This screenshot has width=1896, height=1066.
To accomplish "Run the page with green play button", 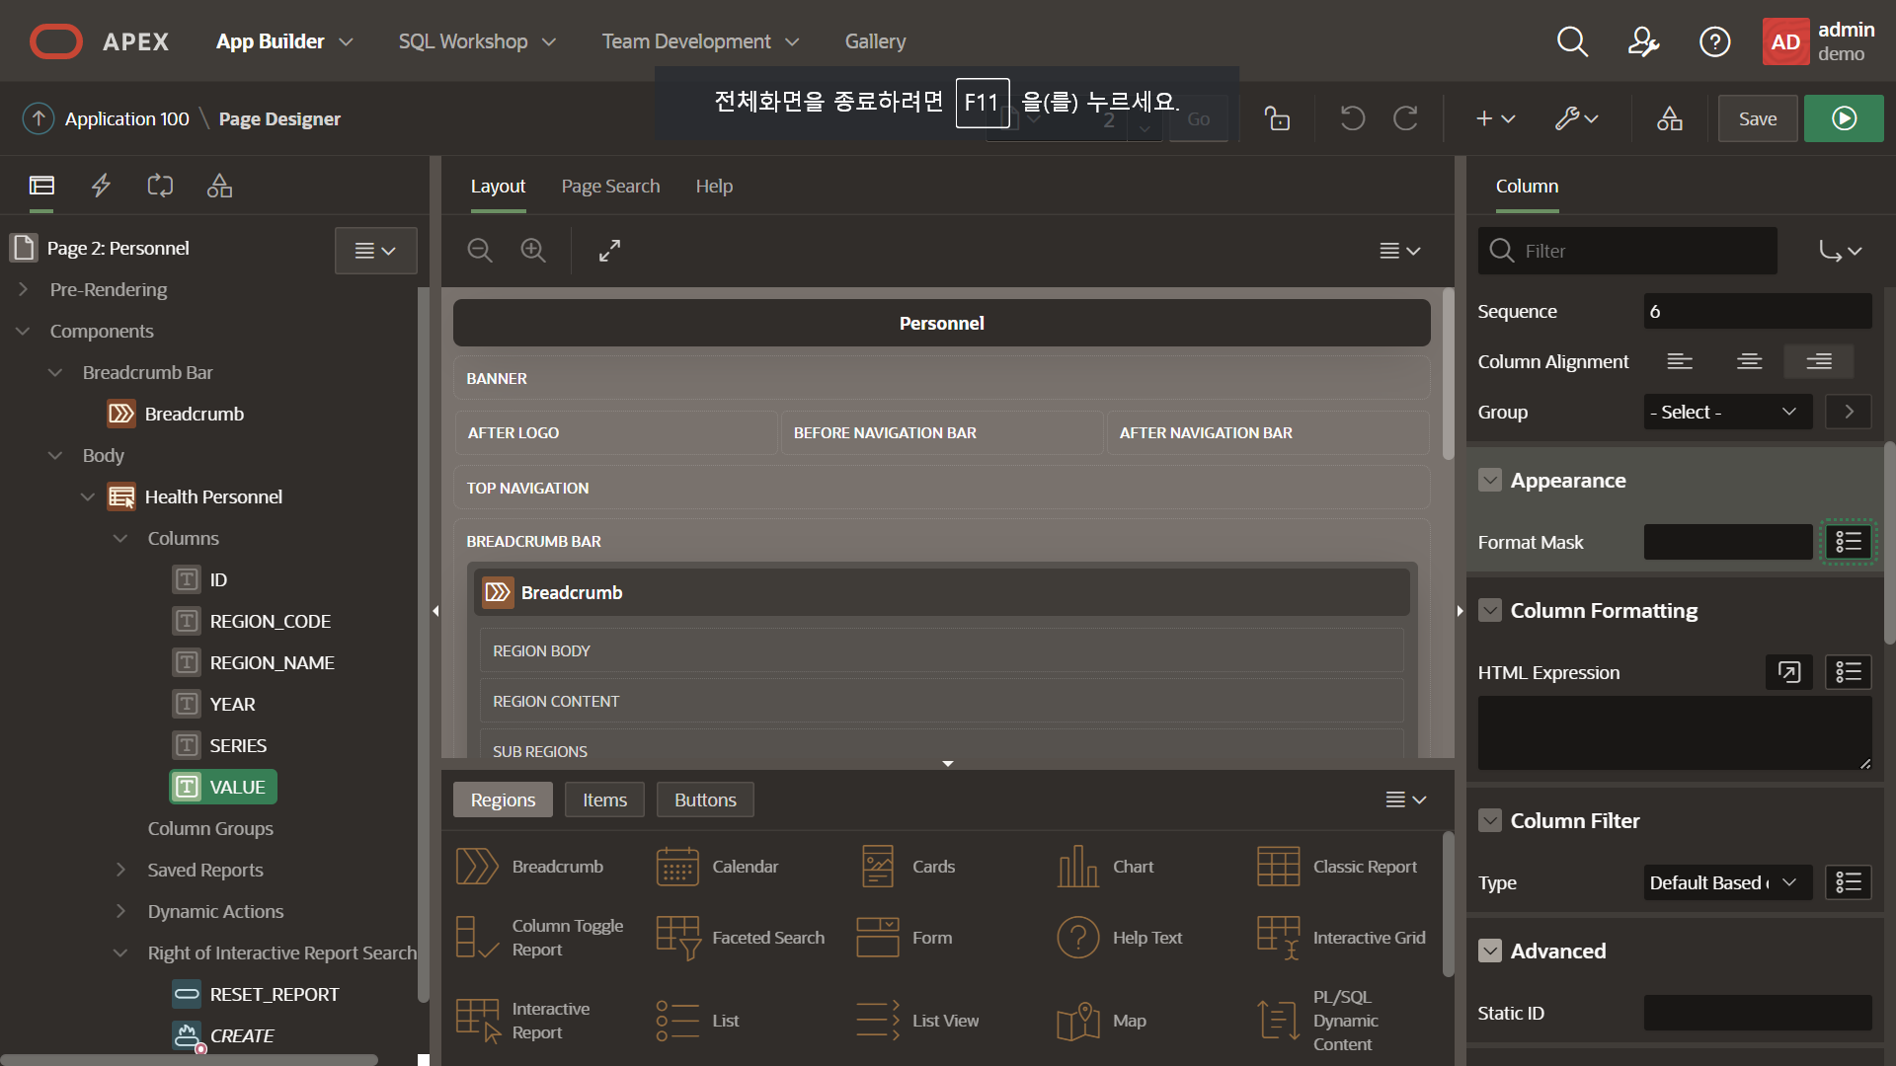I will click(x=1844, y=118).
